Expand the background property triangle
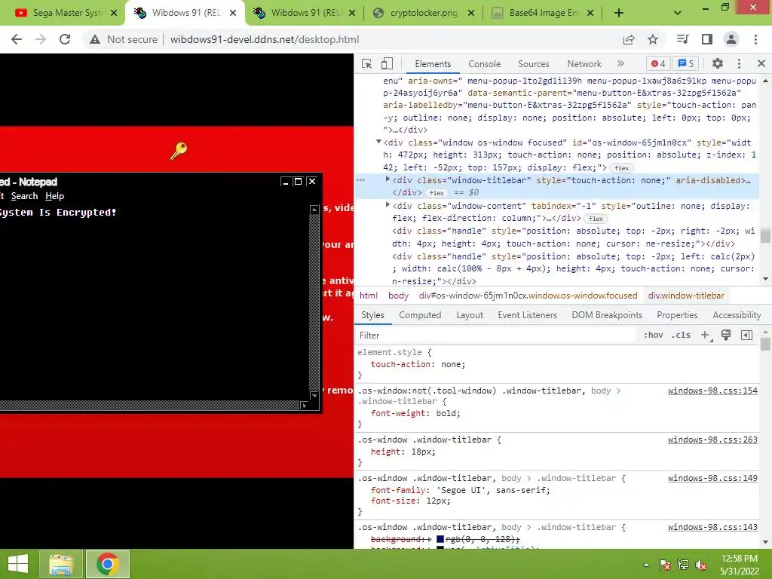This screenshot has height=579, width=772. pos(430,540)
